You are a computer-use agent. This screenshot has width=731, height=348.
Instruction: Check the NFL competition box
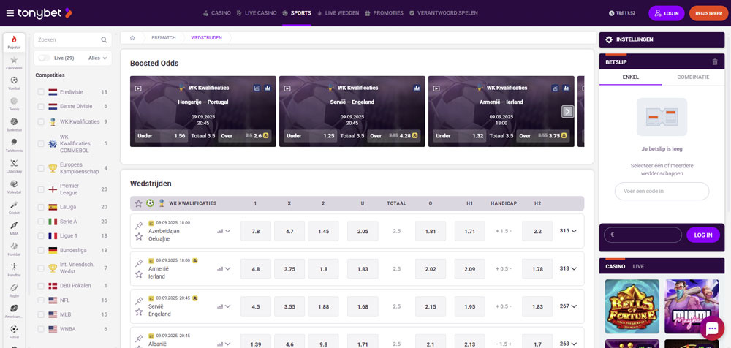(41, 300)
